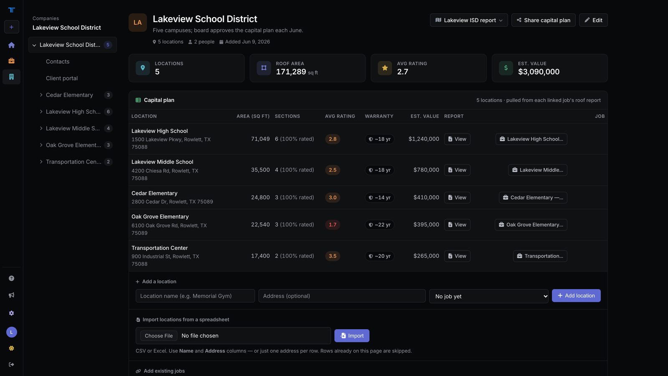
Task: Toggle the sun theme icon
Action: click(x=11, y=348)
